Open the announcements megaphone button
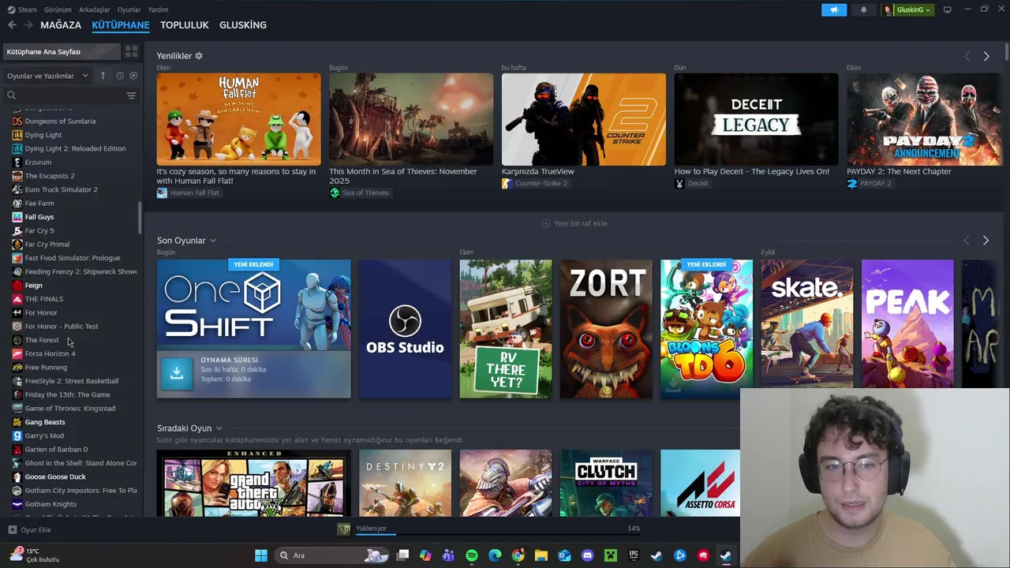The width and height of the screenshot is (1010, 568). click(833, 9)
